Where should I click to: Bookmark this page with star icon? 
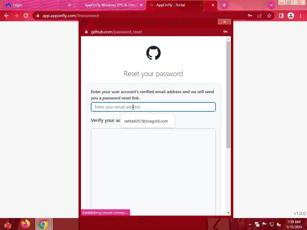tap(269, 16)
